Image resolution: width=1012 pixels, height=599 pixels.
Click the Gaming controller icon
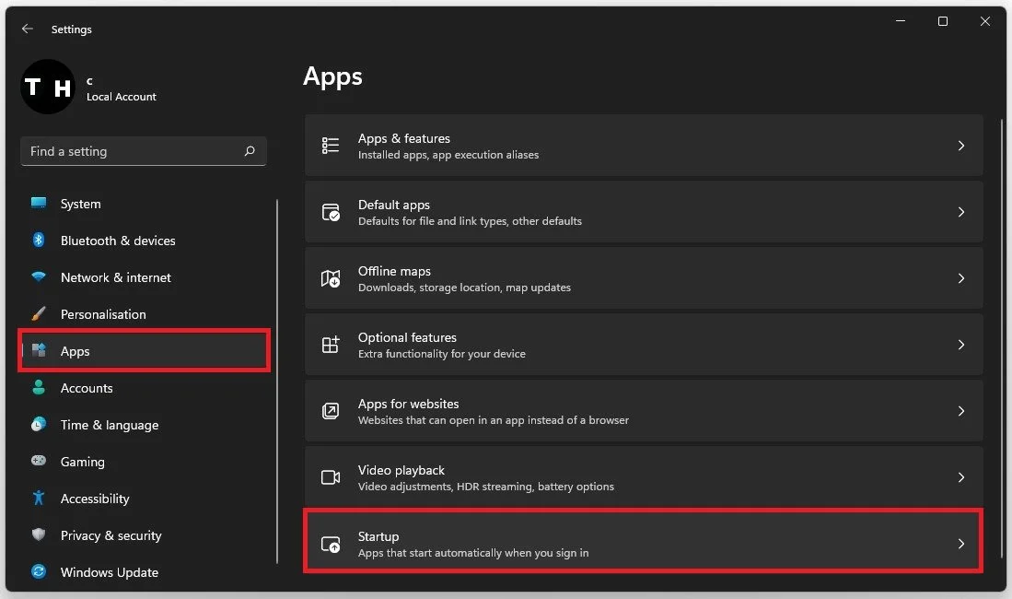pyautogui.click(x=39, y=461)
